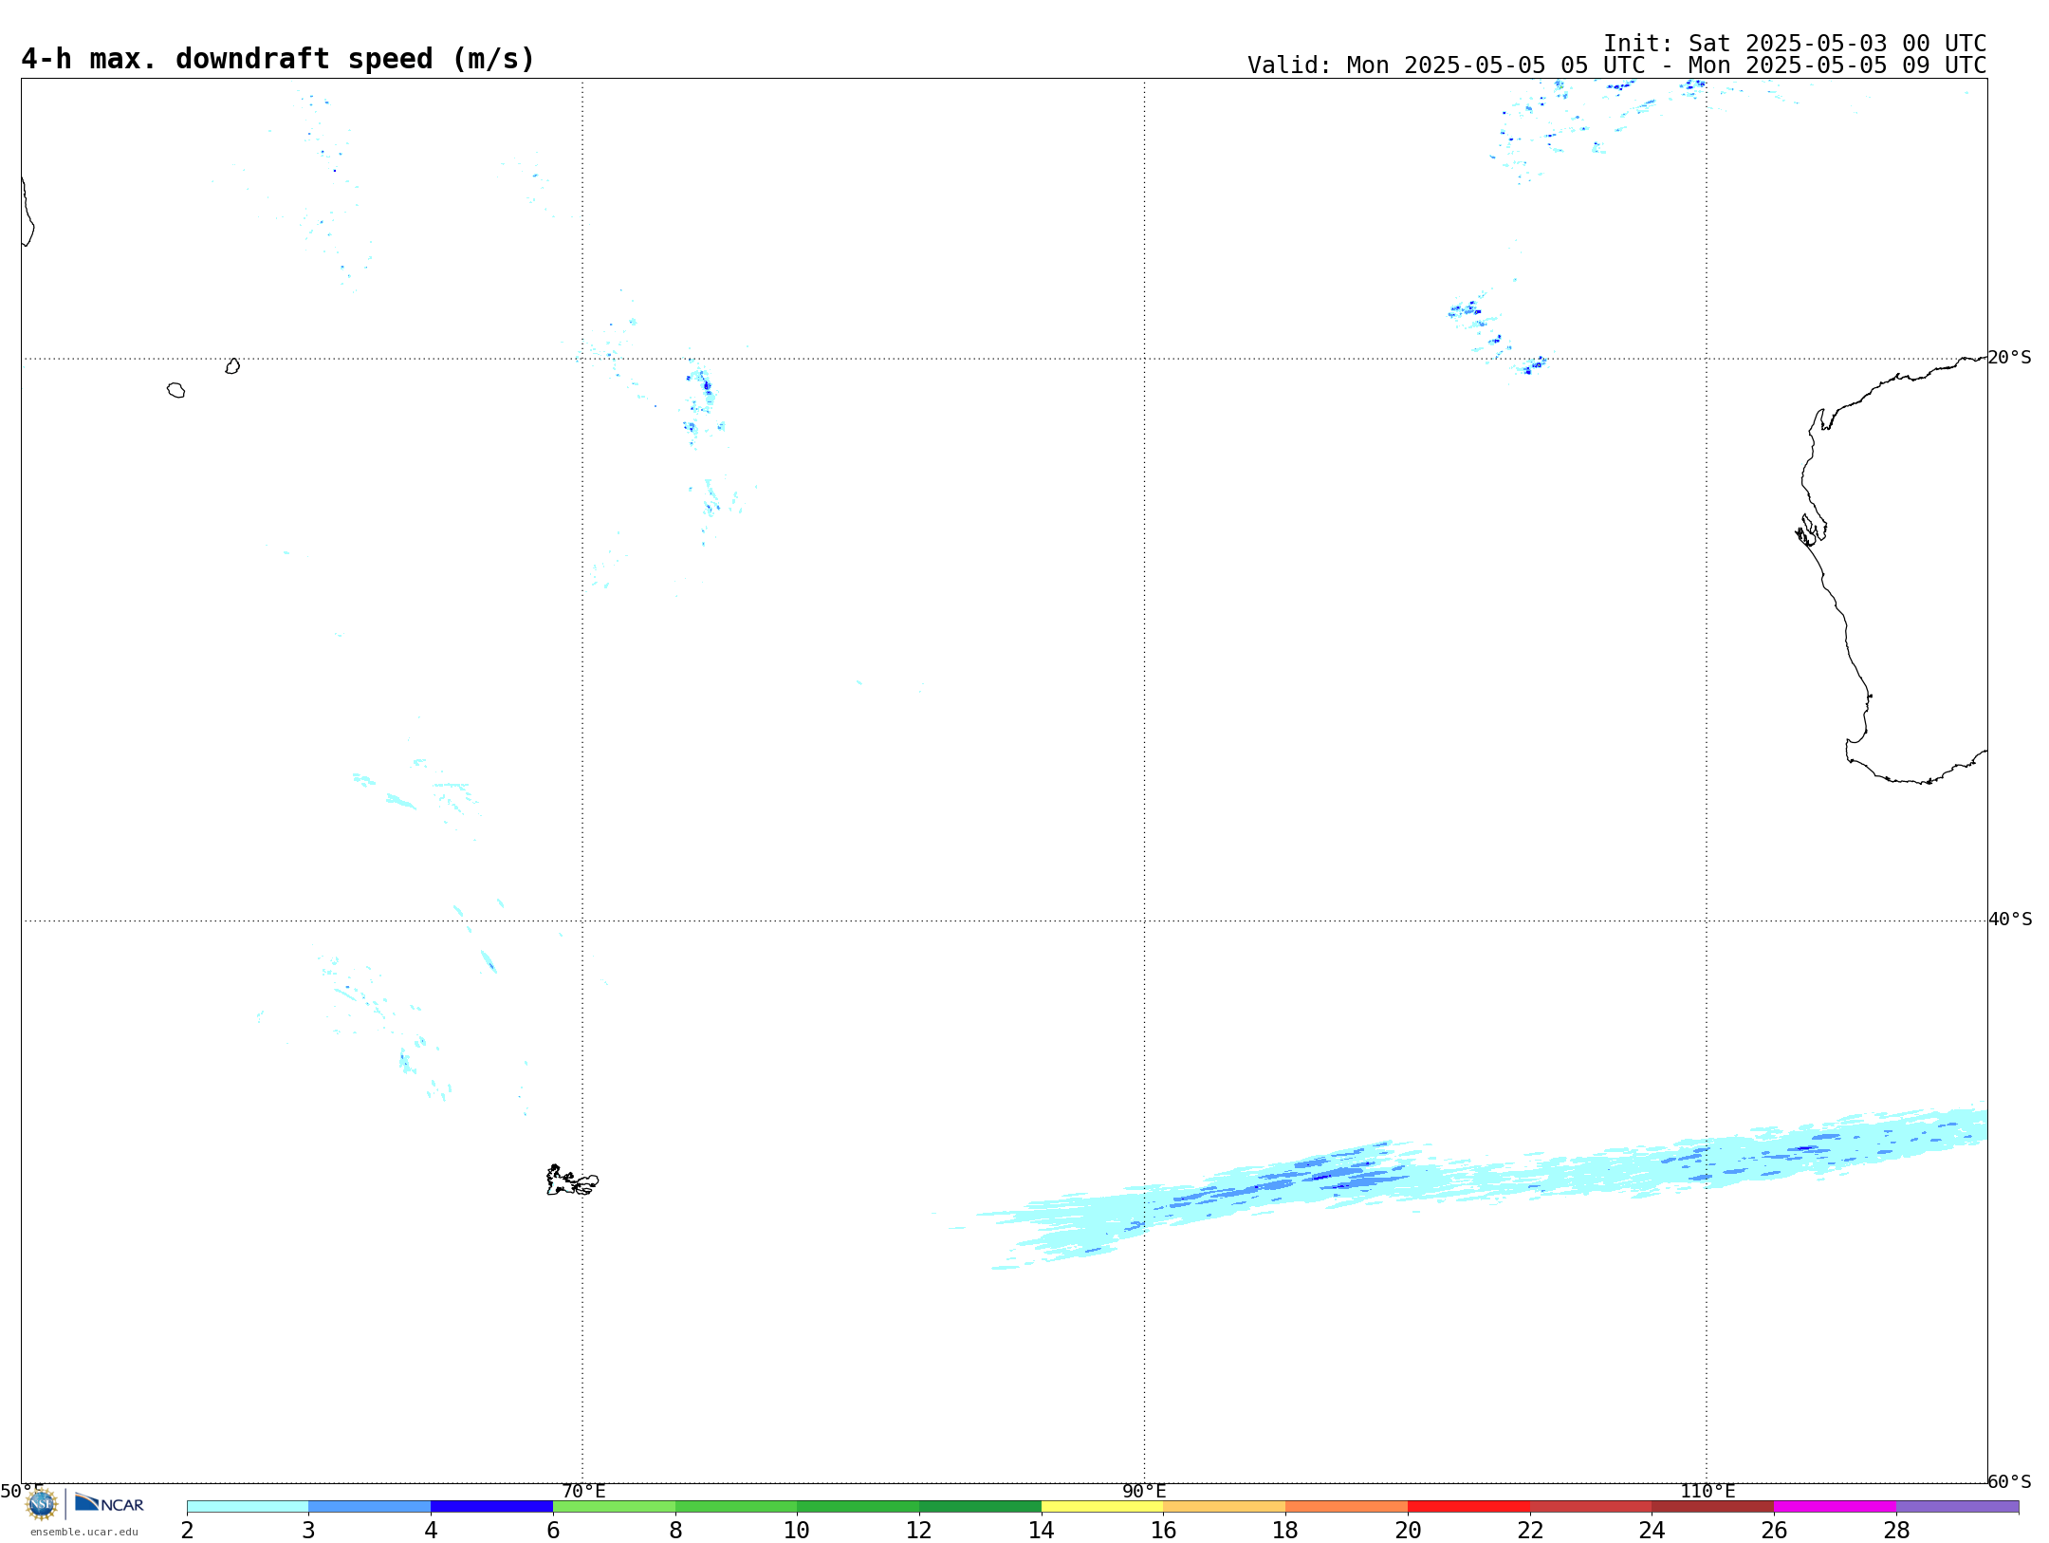Screen dimensions: 2049x1543
Task: Click the medium blue 3-4 color swatch
Action: pyautogui.click(x=370, y=1506)
